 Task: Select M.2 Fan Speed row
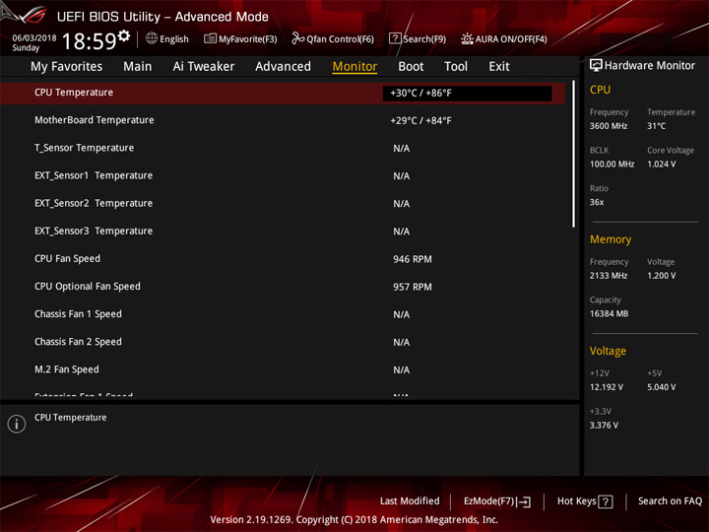(x=283, y=369)
